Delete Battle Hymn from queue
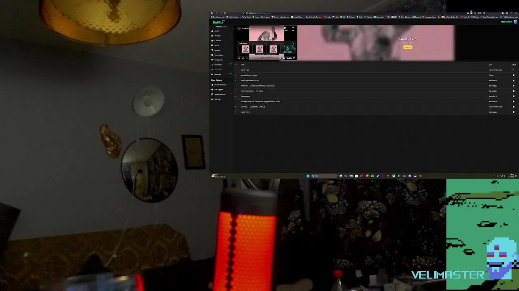Viewport: 519px width, 291px height. (x=514, y=112)
